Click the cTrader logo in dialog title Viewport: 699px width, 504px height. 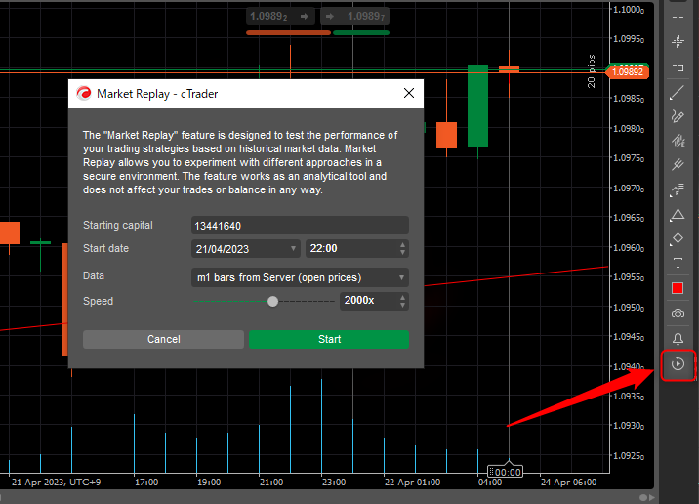[83, 93]
